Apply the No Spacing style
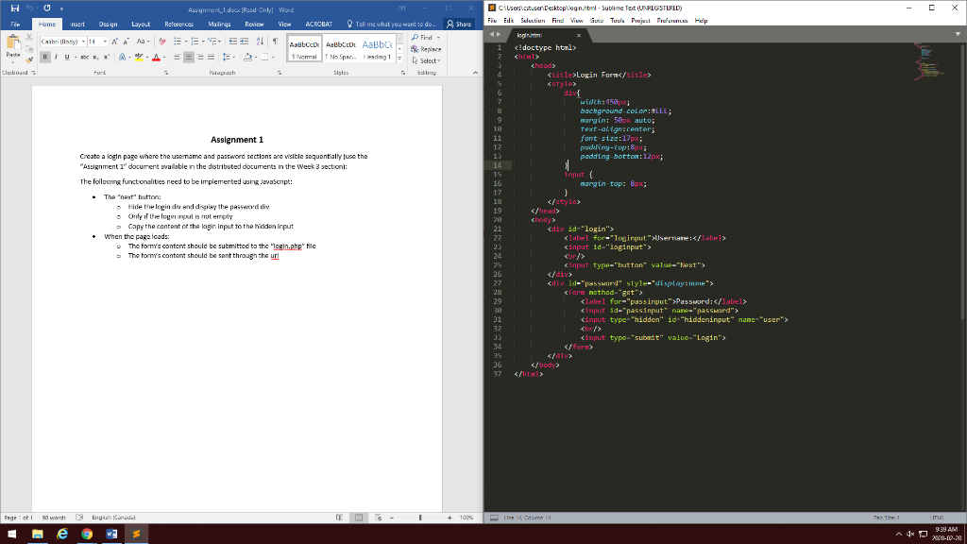 [x=340, y=49]
